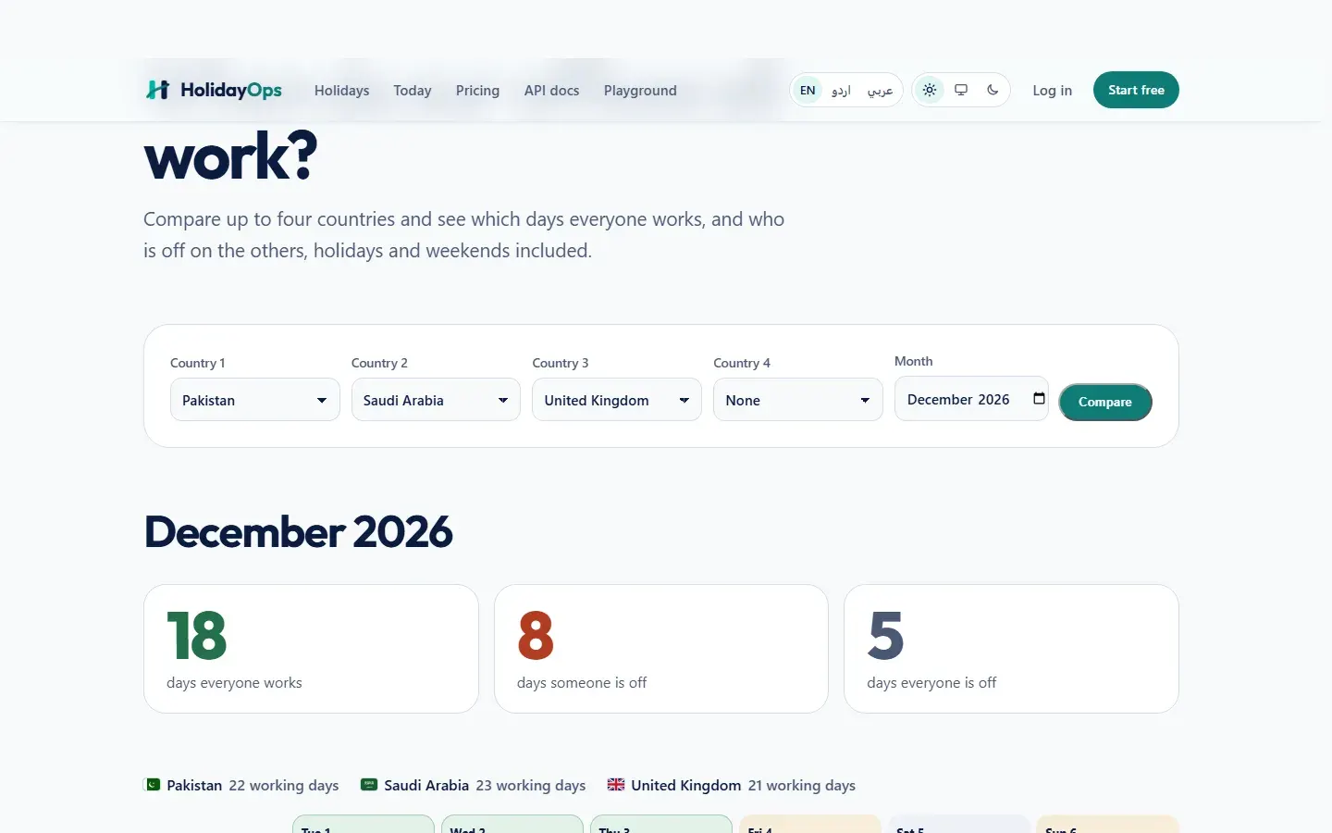1332x833 pixels.
Task: Click the Start free button
Action: pos(1136,90)
